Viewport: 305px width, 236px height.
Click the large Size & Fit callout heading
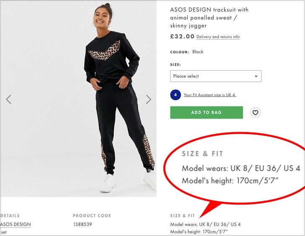point(202,154)
